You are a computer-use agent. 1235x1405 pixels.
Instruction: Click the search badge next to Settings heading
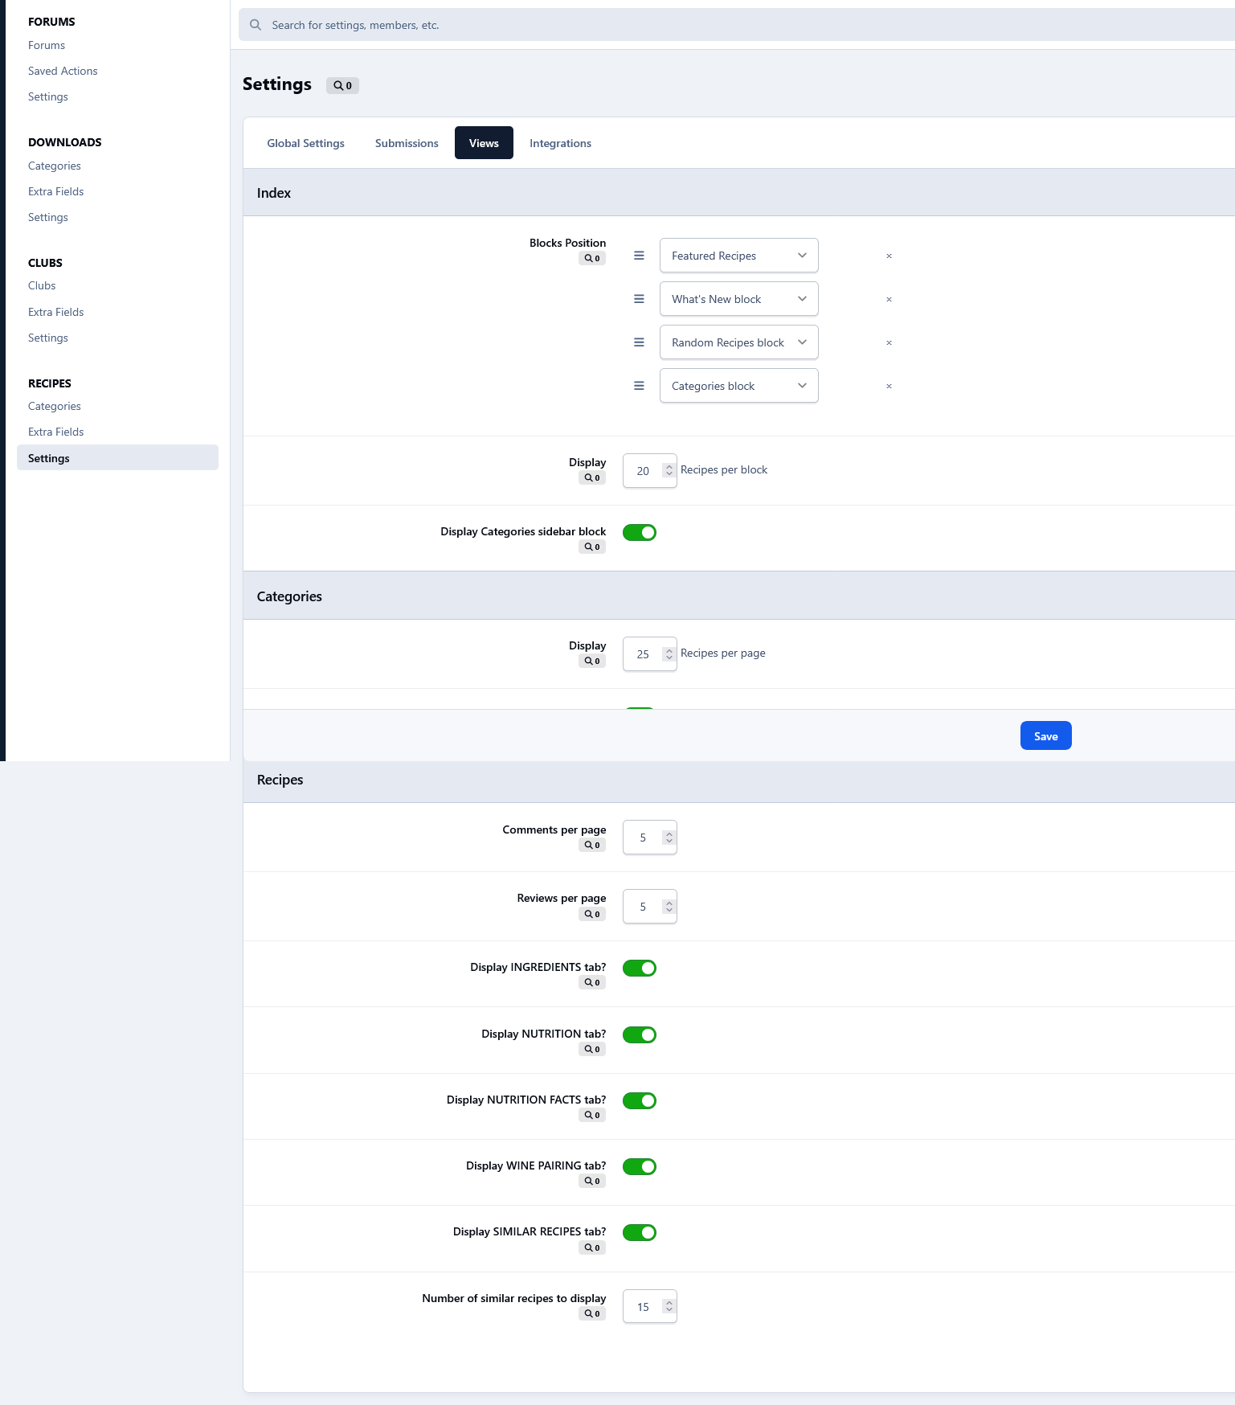click(342, 85)
